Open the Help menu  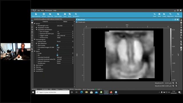[55, 11]
